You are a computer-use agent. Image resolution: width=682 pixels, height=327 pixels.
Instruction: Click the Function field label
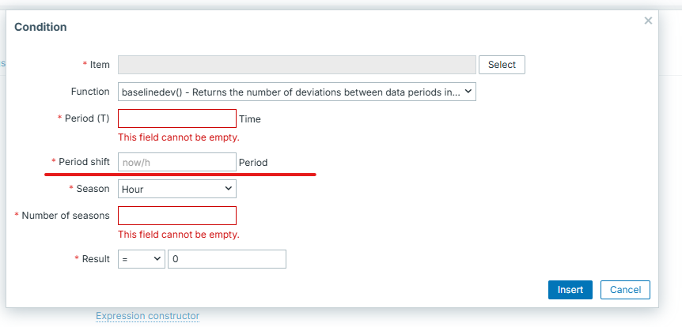(90, 92)
